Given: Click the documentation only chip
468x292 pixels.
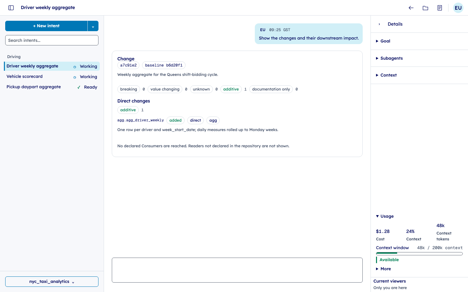Looking at the screenshot, I should pos(271,89).
